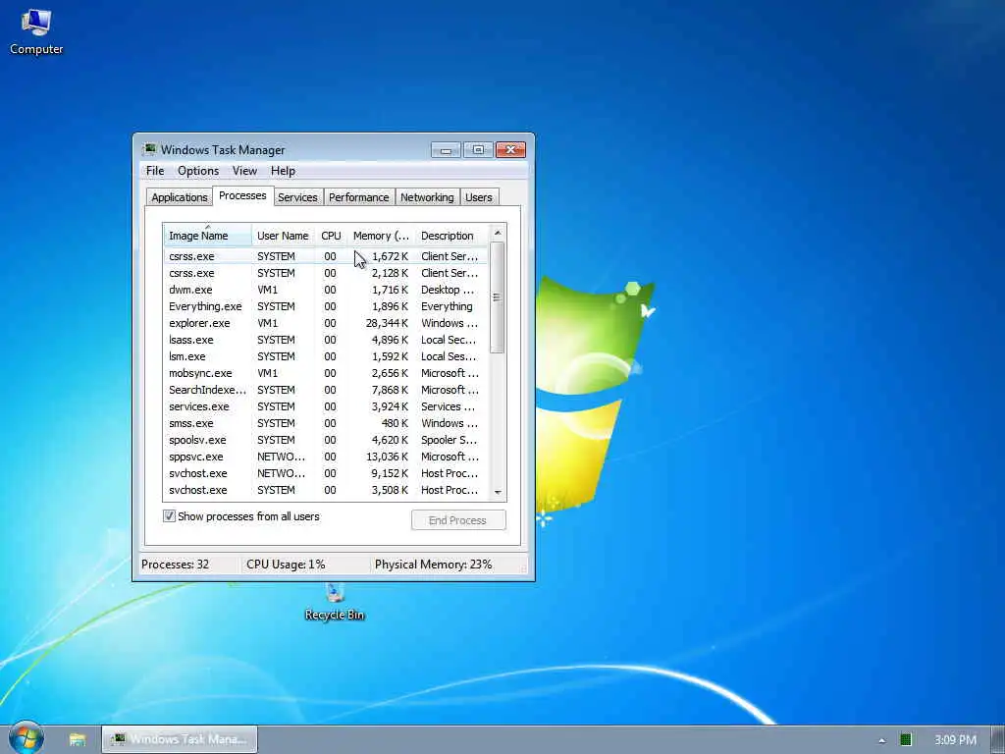The width and height of the screenshot is (1005, 754).
Task: Click Processes: 32 in status bar
Action: pos(175,565)
